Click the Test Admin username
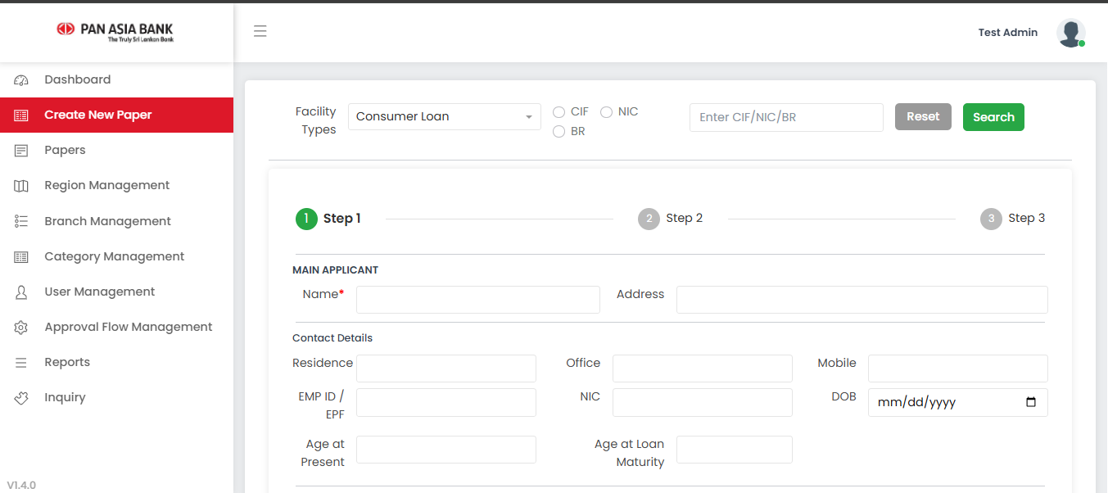 point(1008,33)
